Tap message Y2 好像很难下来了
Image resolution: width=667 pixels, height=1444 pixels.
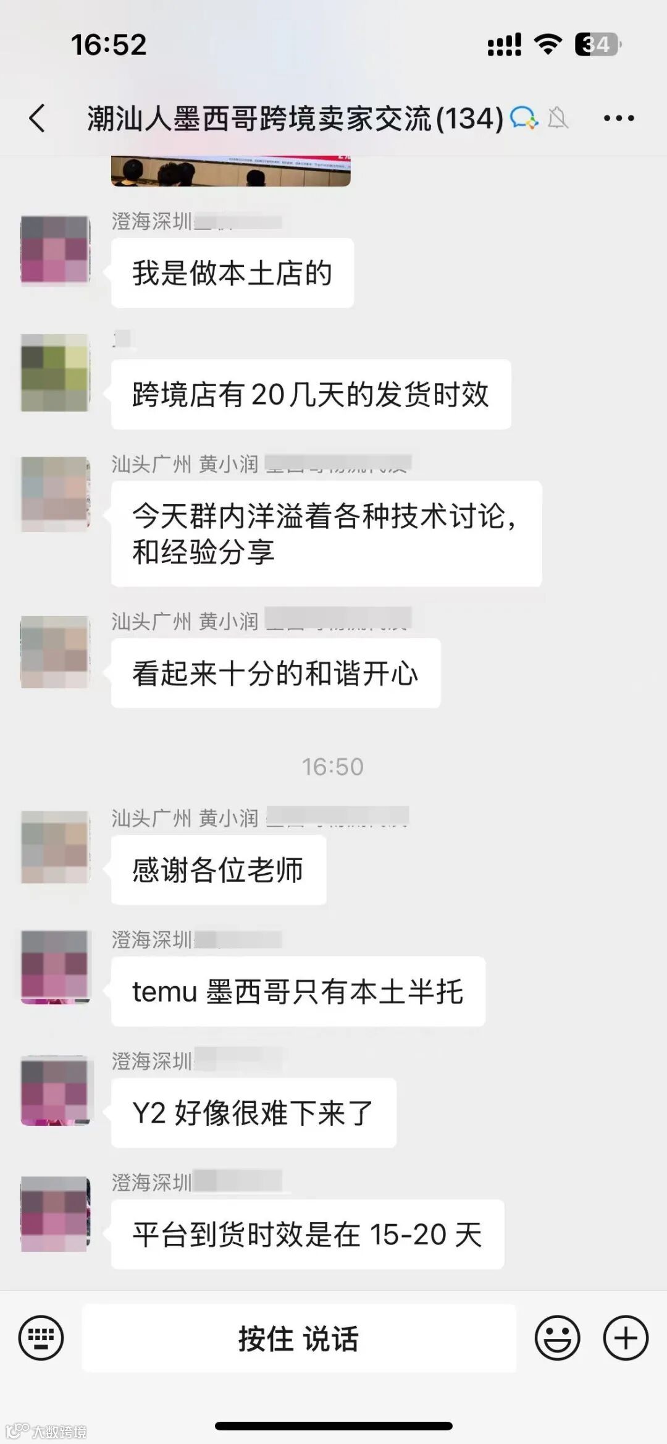[254, 1113]
